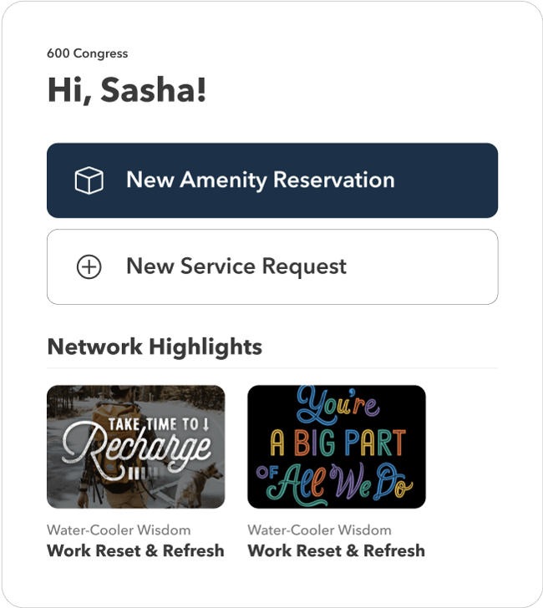Click the Network Highlights section heading

155,347
